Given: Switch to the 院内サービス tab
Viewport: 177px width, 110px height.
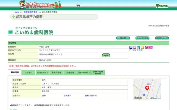Looking at the screenshot, I should pos(43,73).
